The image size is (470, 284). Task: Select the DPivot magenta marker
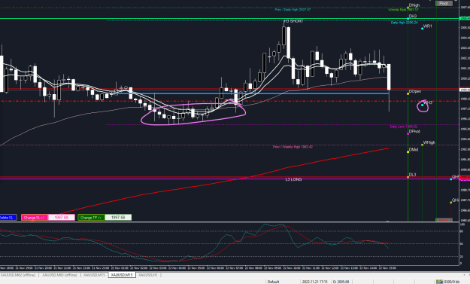tap(408, 133)
